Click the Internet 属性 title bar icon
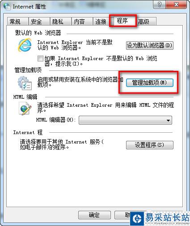190x226 pixels. (7, 7)
